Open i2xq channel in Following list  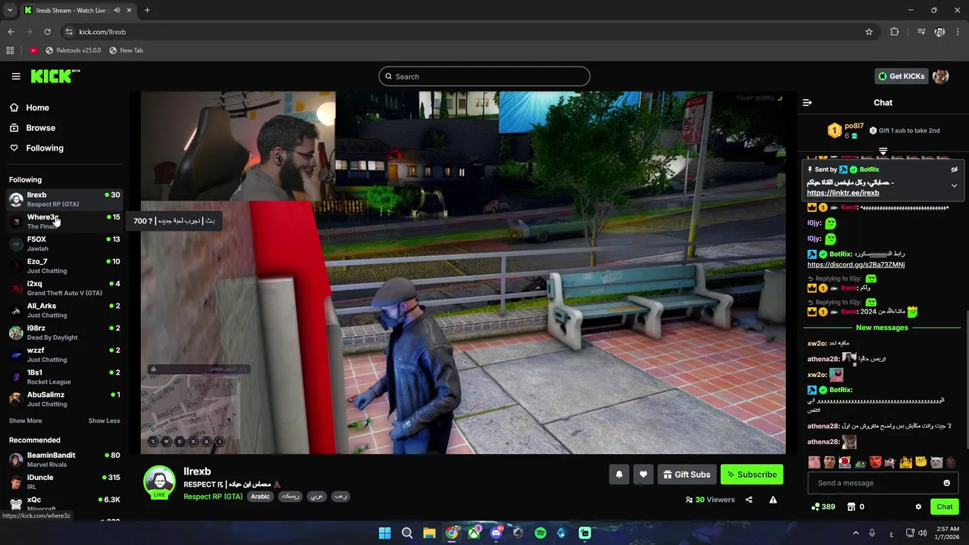pyautogui.click(x=64, y=288)
